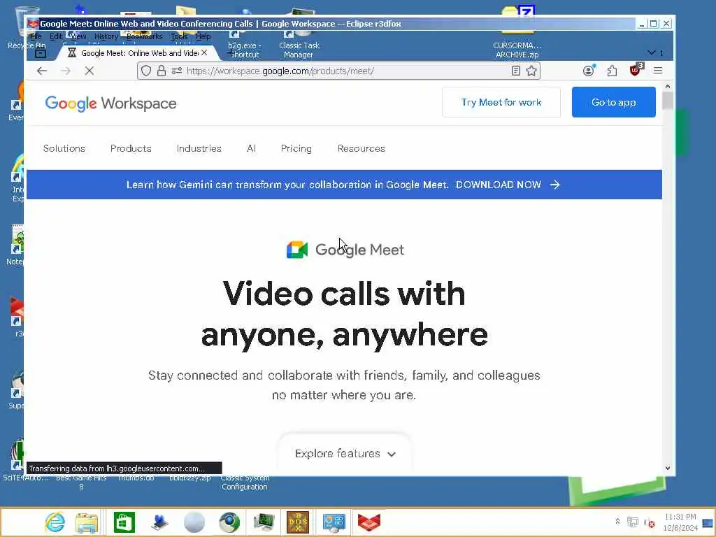Open the blue computer icon on taskbar
This screenshot has width=716, height=537.
pos(159,522)
